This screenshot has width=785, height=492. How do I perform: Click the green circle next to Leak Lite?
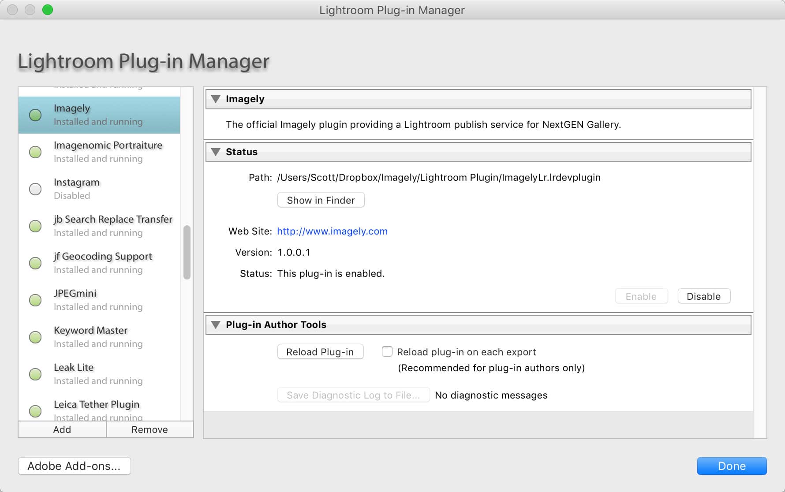tap(35, 374)
